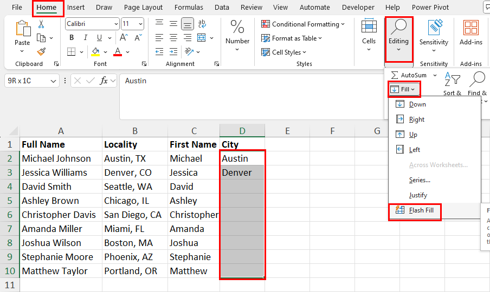The height and width of the screenshot is (292, 490).
Task: Align text to the left
Action: (159, 38)
